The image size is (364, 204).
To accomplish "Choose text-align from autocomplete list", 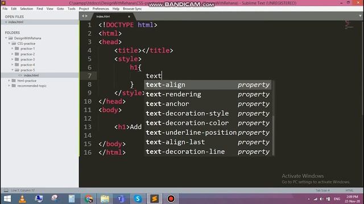I will tap(208, 84).
